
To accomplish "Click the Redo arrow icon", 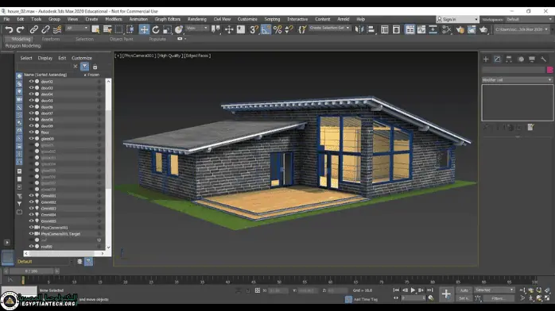I will pos(21,29).
